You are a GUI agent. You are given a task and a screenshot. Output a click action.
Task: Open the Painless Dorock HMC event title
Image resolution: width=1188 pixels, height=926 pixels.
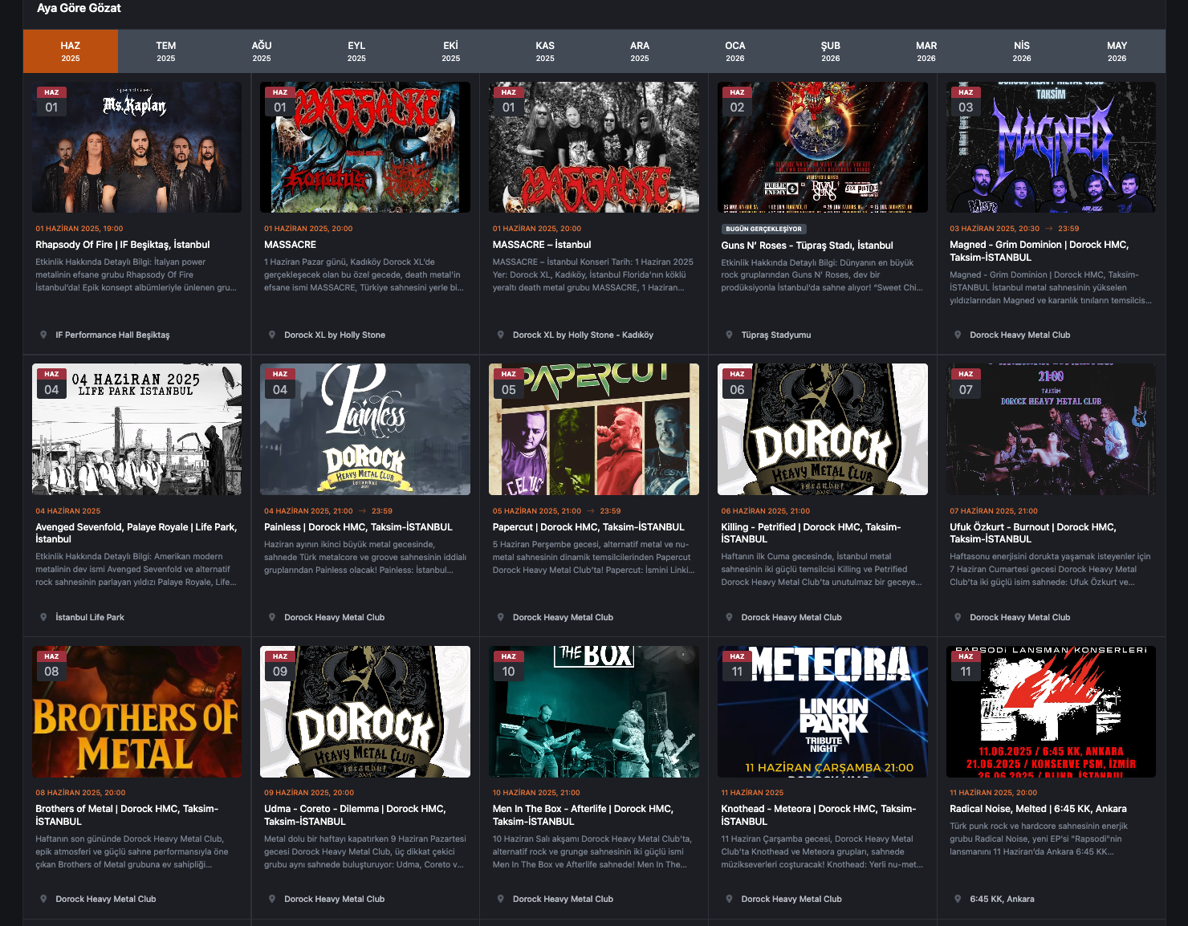pyautogui.click(x=358, y=527)
